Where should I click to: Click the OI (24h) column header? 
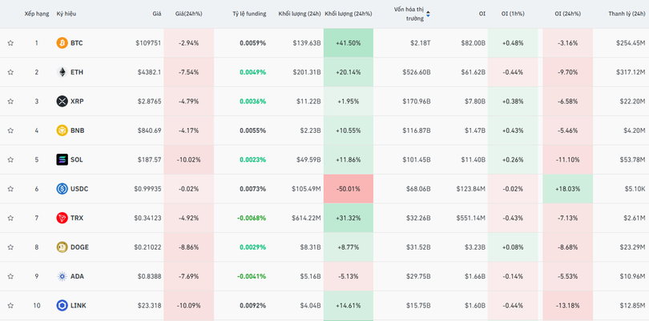569,14
